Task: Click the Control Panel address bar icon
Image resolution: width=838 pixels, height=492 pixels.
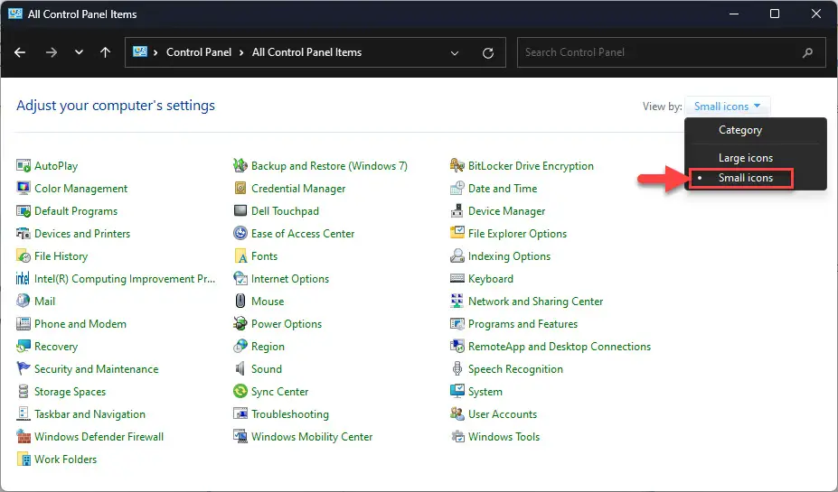Action: (140, 52)
